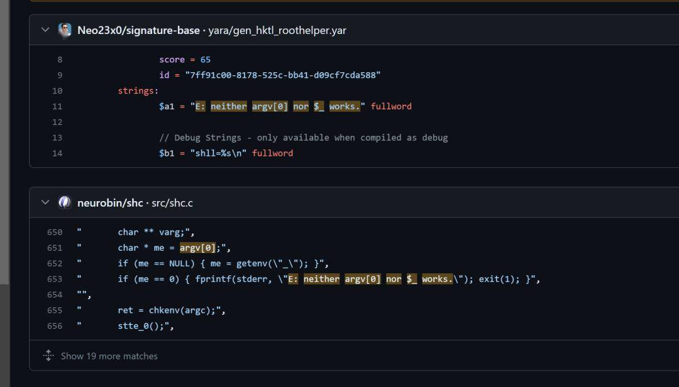
Task: Open the yara/gen_hktl_roothelper.yar file link
Action: point(277,30)
